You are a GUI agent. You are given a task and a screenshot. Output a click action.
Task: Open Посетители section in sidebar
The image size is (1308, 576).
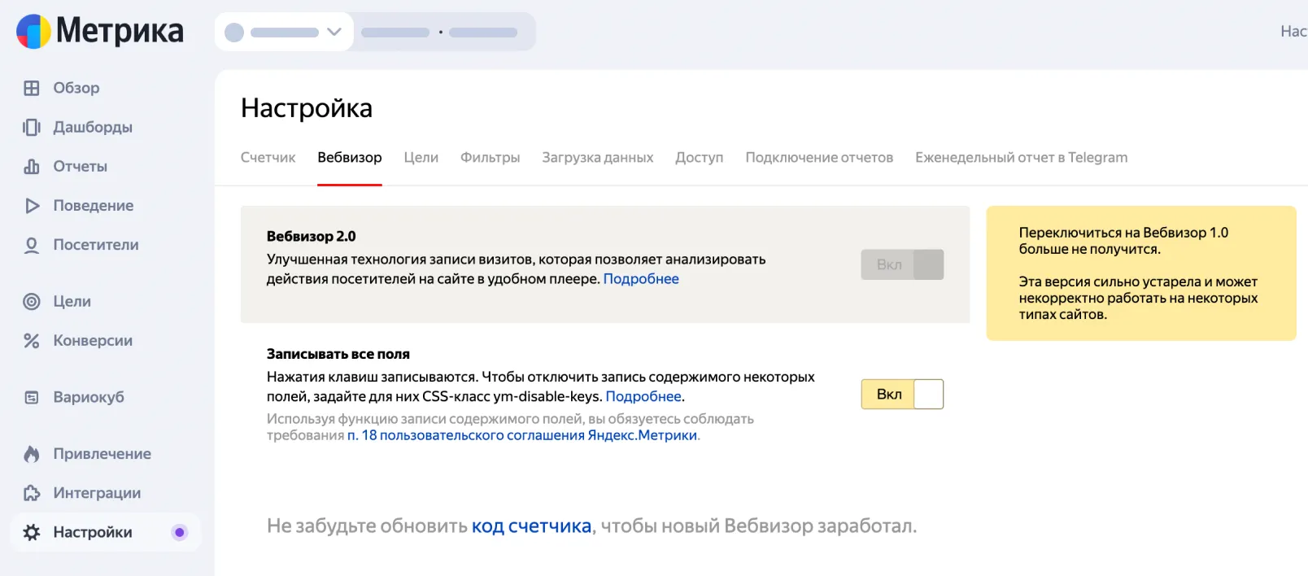96,245
